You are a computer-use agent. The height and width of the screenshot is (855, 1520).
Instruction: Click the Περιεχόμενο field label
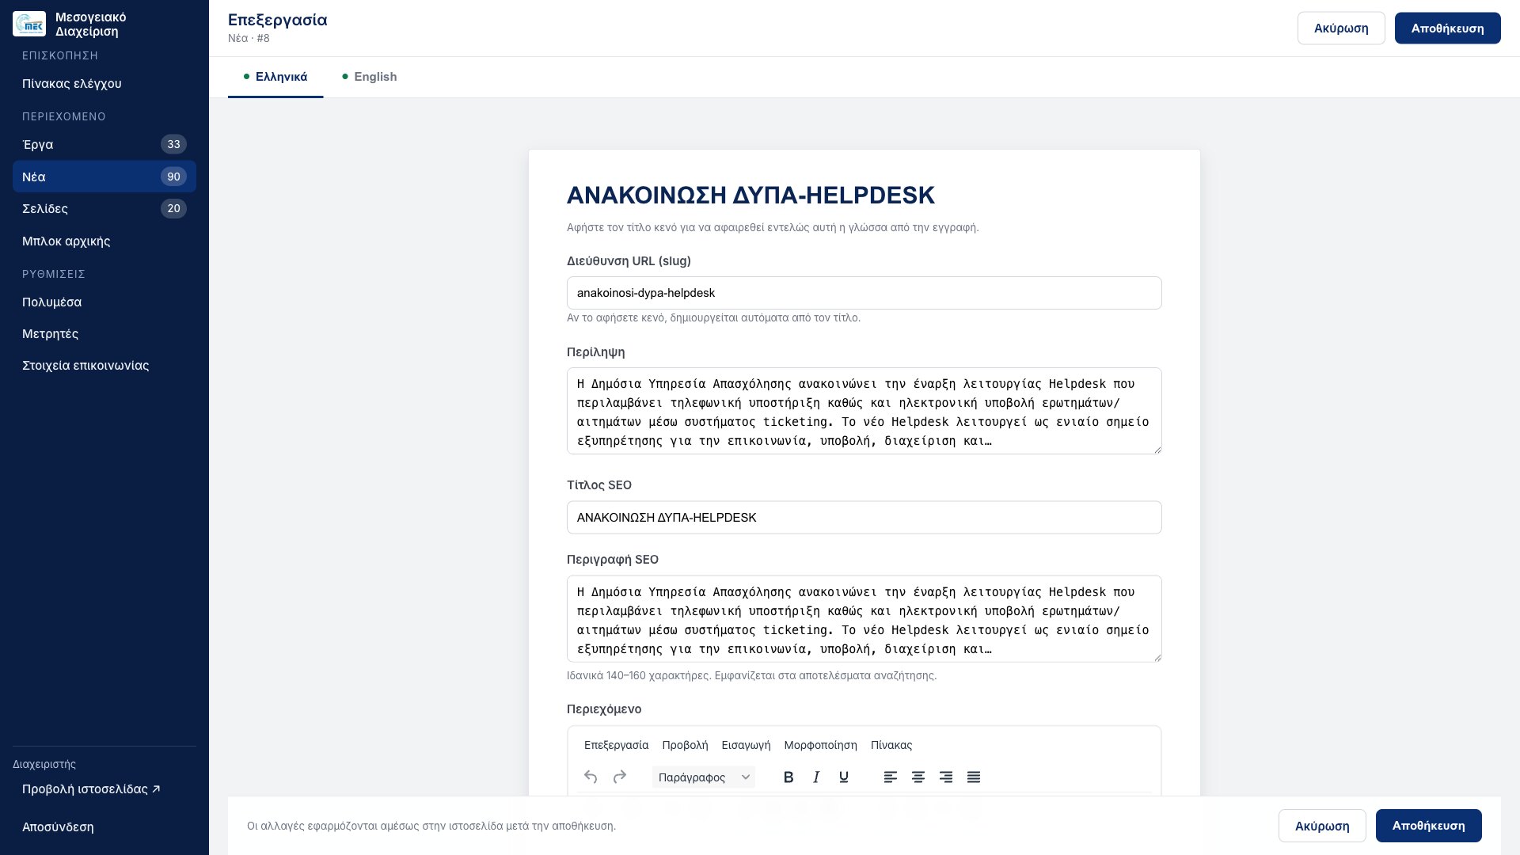604,709
